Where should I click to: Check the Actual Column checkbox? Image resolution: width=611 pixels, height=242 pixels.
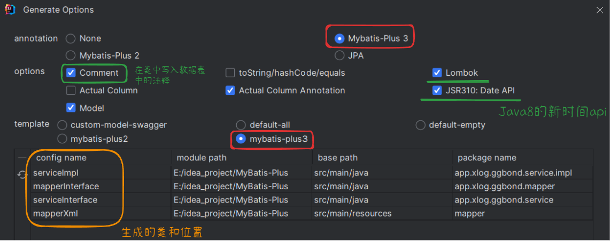(71, 91)
